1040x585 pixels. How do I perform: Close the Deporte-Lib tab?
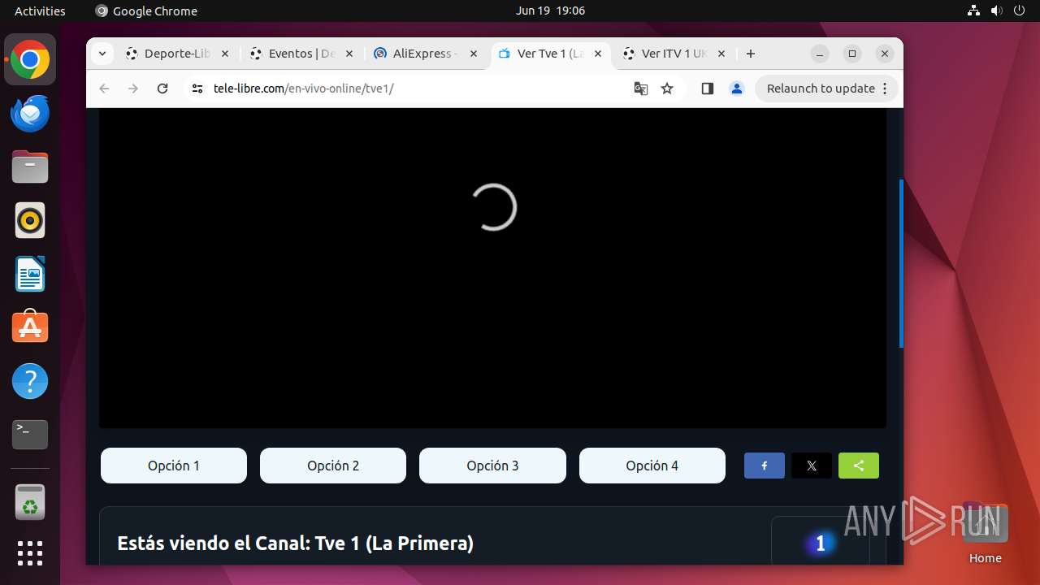tap(225, 54)
